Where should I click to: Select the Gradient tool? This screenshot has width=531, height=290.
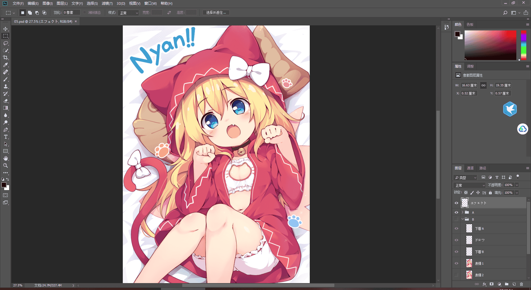(x=6, y=108)
